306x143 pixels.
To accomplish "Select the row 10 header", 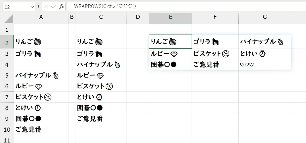I will 7,129.
